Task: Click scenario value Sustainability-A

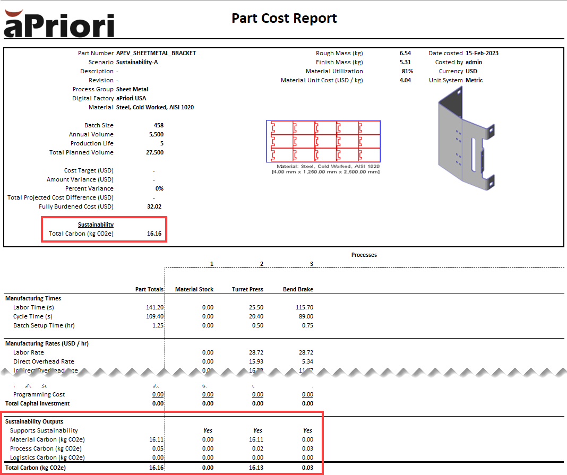Action: [136, 62]
